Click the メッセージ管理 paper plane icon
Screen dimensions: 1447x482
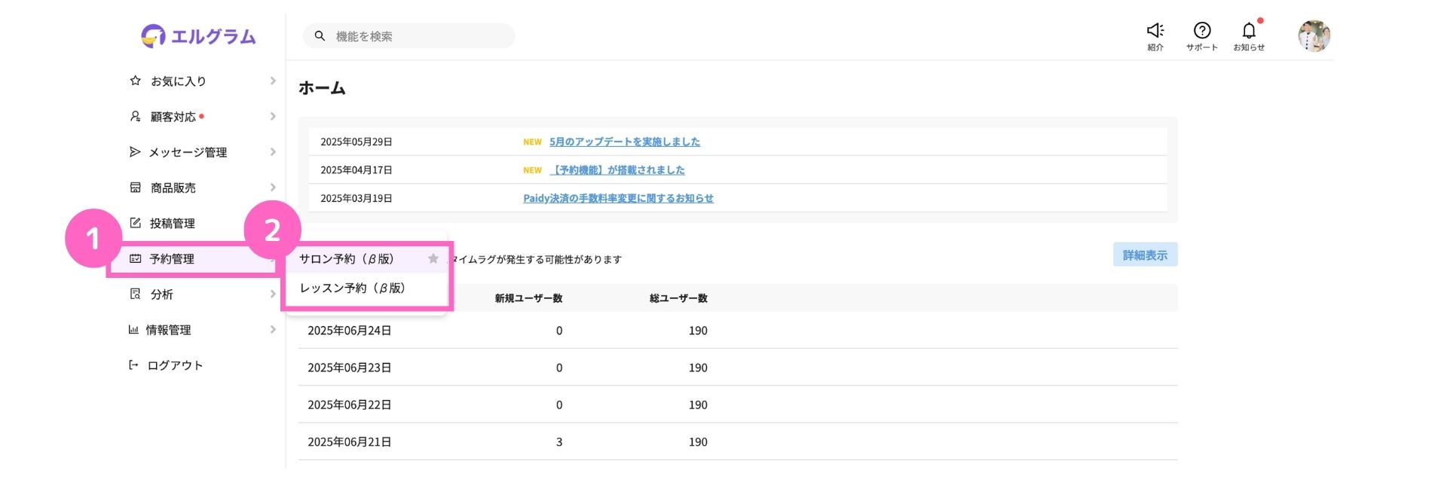click(135, 151)
